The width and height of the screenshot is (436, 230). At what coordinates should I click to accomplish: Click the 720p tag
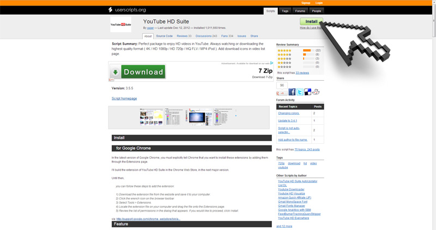(x=281, y=164)
